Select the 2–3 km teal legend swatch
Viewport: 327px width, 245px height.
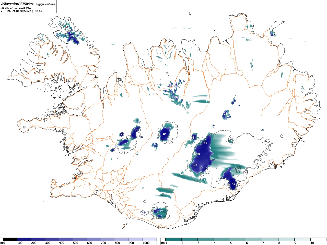pos(190,239)
